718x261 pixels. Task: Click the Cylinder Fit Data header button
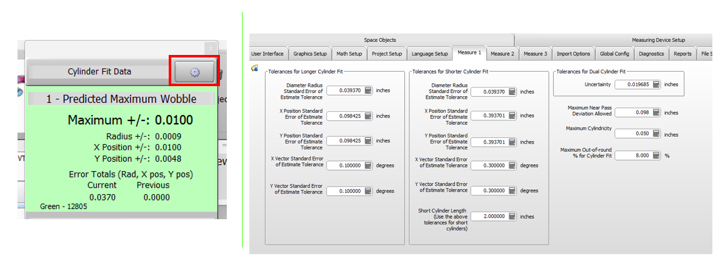(99, 72)
